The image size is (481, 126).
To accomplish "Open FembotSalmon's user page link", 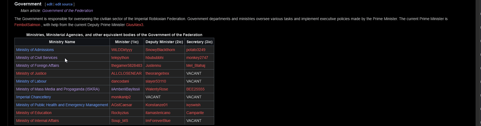I will (x=27, y=25).
